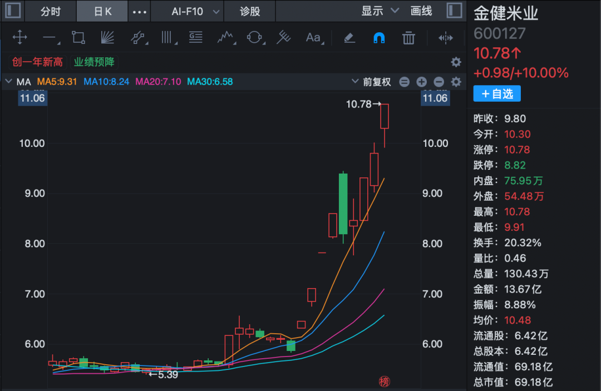Open MA indicator settings gear

[x=456, y=82]
